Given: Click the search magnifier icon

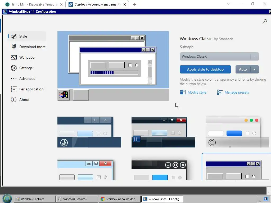Looking at the screenshot, I should (265, 22).
